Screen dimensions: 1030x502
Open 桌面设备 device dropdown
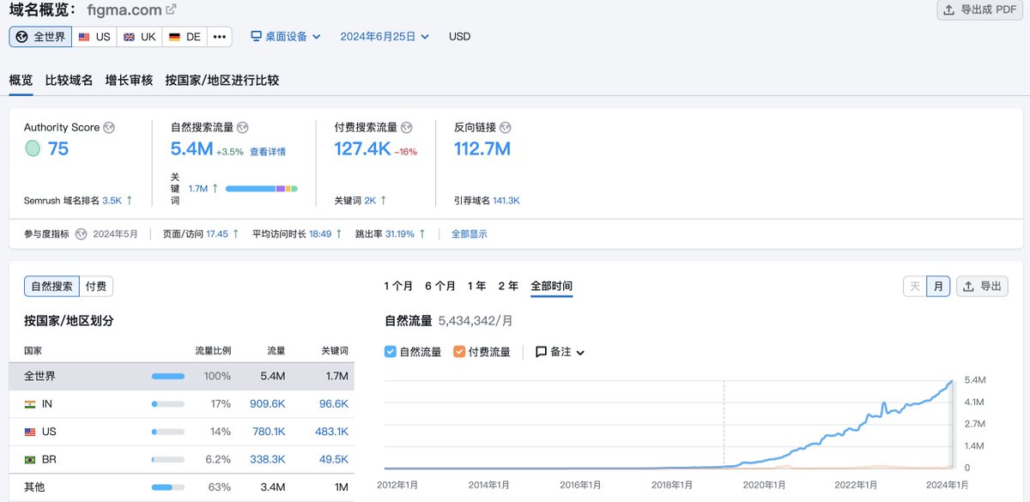coord(286,37)
